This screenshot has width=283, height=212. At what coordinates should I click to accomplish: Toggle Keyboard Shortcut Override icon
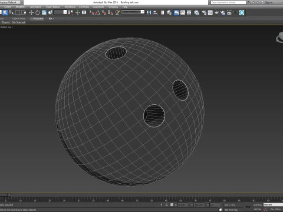(x=84, y=12)
